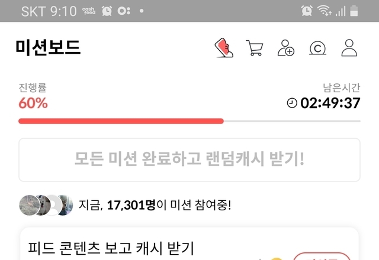Tap the screen recorder status icon
Screen dimensions: 379x260
tap(124, 11)
